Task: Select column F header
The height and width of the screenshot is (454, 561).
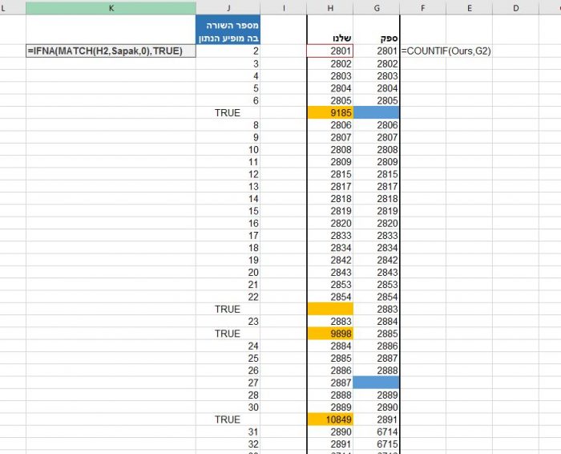Action: tap(423, 8)
